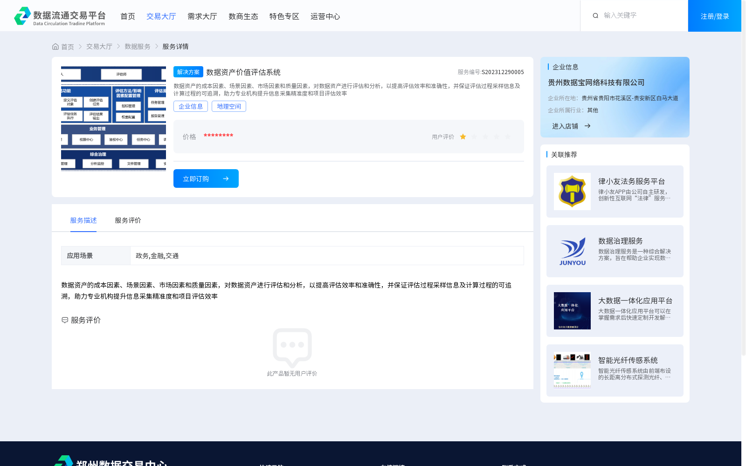Click the 解决方案 badge

pos(188,72)
